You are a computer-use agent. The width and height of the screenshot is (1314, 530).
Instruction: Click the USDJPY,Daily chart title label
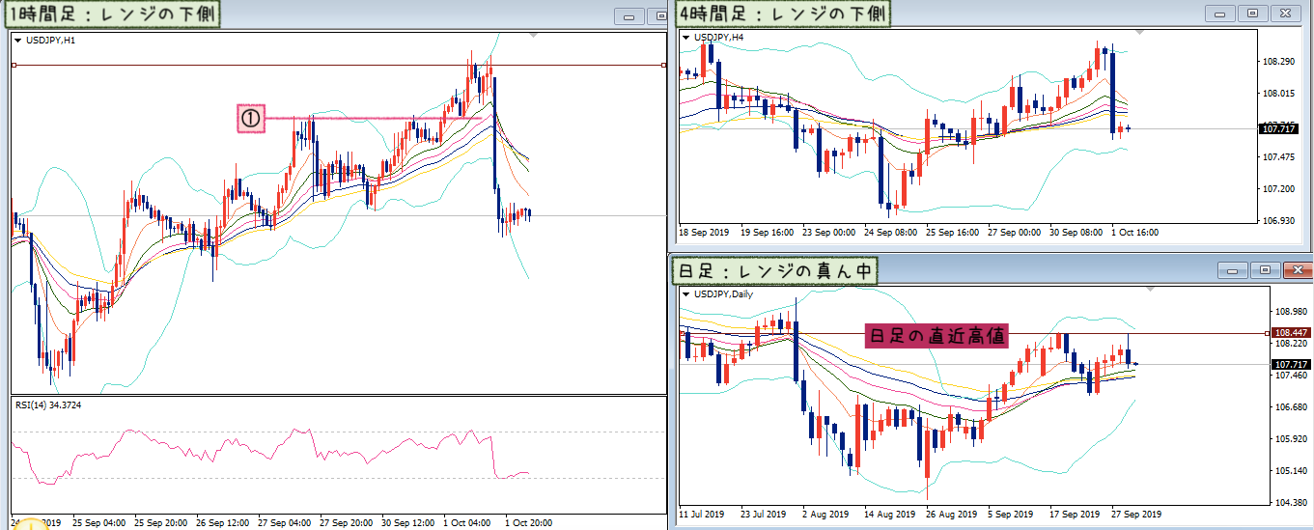pos(722,294)
